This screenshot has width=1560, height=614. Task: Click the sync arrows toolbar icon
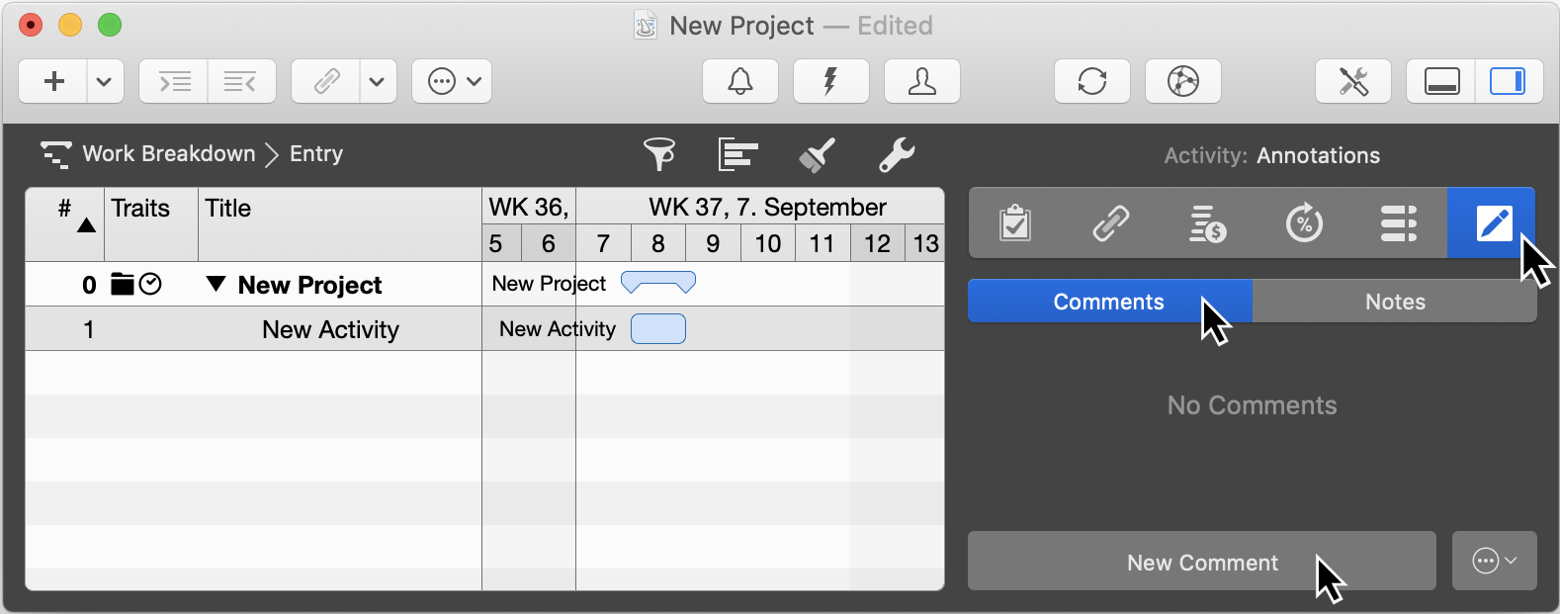pyautogui.click(x=1091, y=81)
